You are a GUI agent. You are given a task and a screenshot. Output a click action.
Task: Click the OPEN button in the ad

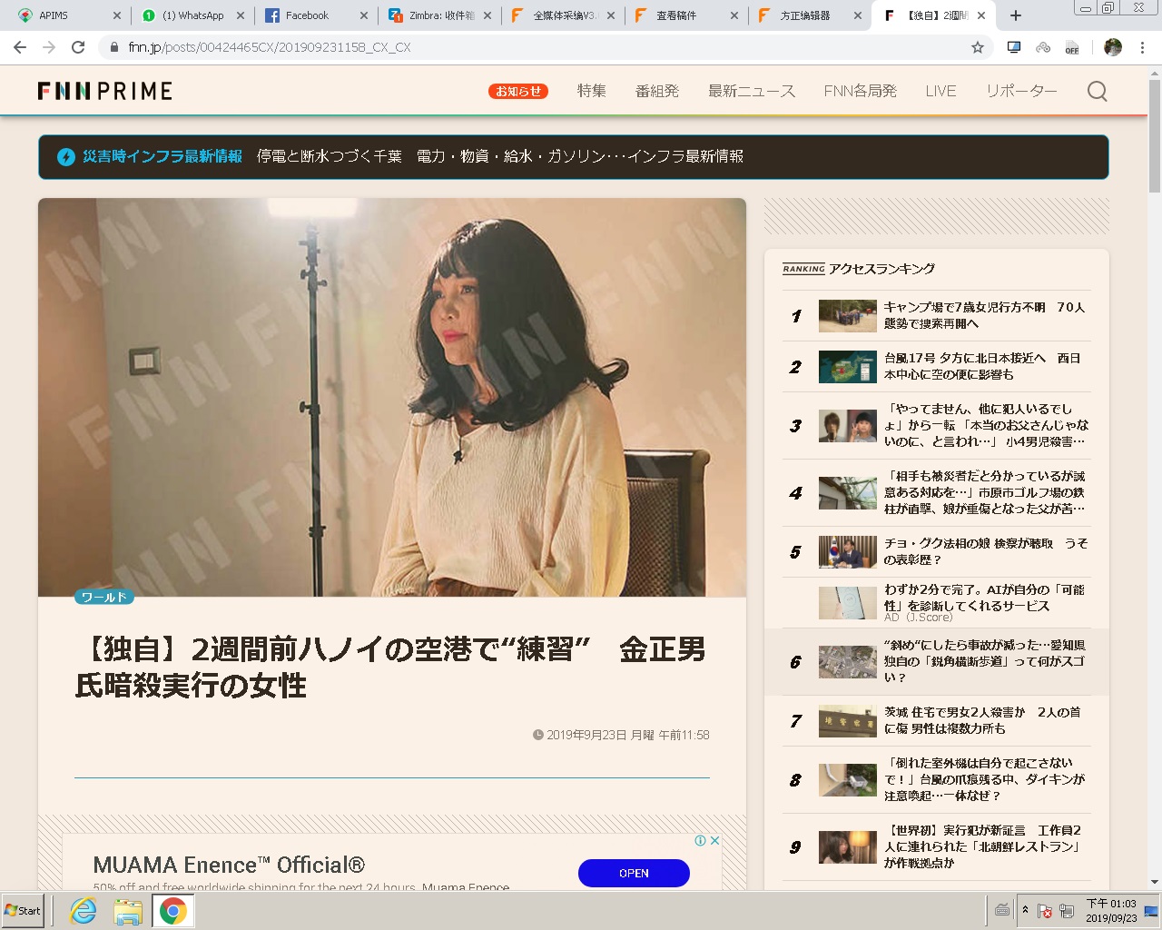point(634,873)
